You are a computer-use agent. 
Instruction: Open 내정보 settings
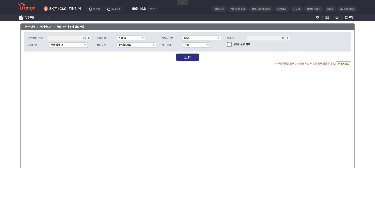pyautogui.click(x=94, y=9)
